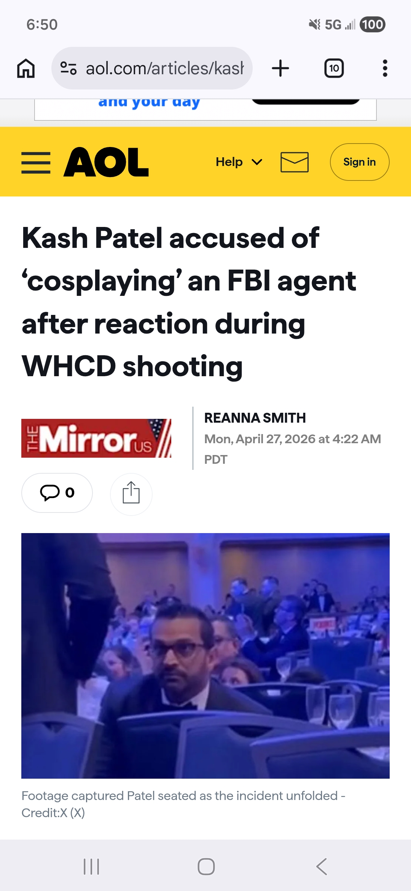Open The Mirror US publisher logo
The width and height of the screenshot is (411, 891).
96,438
